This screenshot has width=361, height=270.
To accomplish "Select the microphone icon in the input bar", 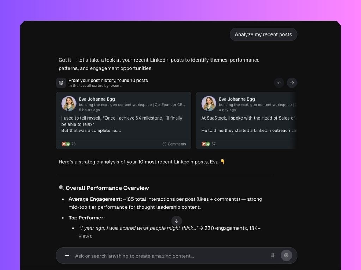I will (x=273, y=256).
